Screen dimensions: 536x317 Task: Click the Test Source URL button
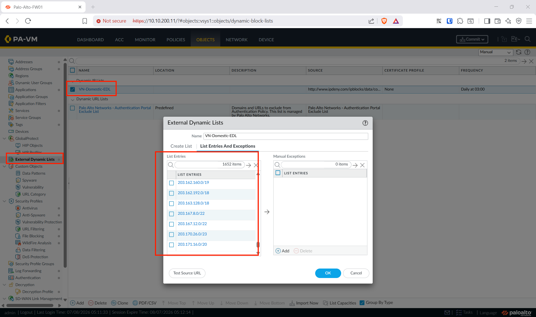pos(187,273)
